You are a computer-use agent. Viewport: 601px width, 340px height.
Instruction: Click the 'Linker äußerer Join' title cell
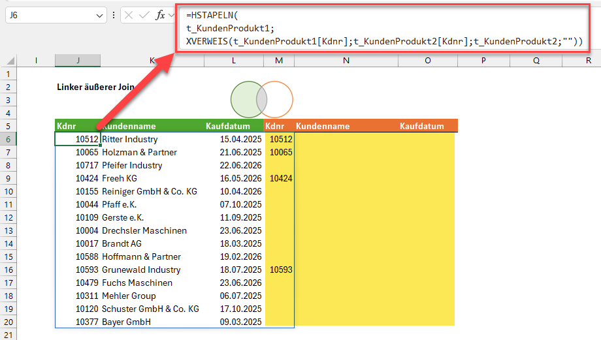pyautogui.click(x=96, y=87)
